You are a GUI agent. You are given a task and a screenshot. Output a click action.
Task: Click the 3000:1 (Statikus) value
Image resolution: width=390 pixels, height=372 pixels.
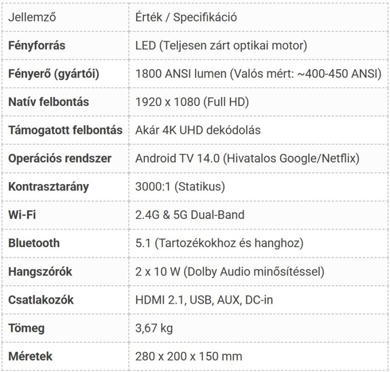click(180, 187)
